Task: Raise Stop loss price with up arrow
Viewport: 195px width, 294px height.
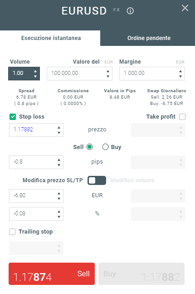Action: click(x=59, y=128)
